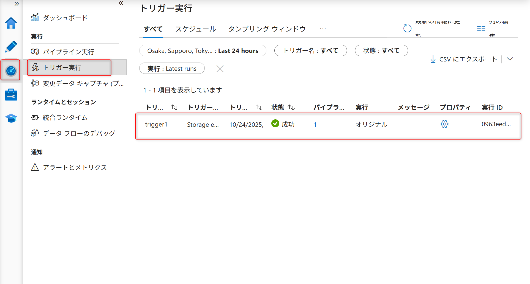Select the Monitor gauge icon
530x284 pixels.
pyautogui.click(x=10, y=71)
